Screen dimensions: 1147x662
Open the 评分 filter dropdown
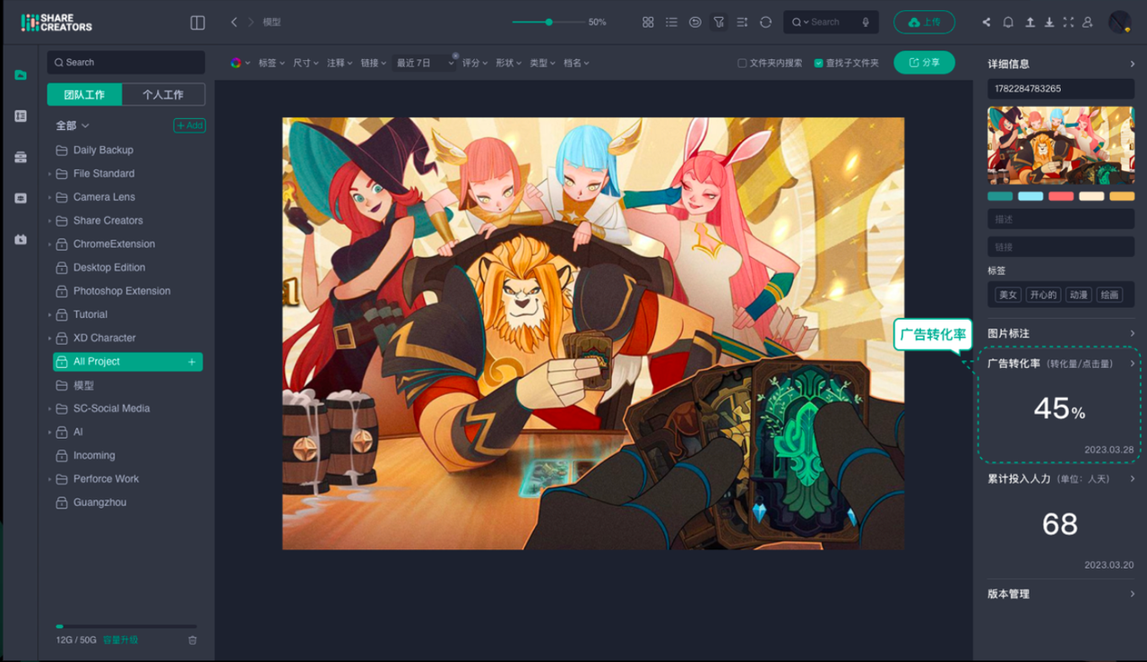[x=475, y=63]
